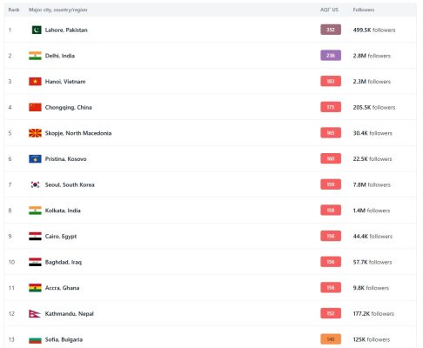Click the Pakistan flag icon beside Lahore
The image size is (423, 348).
click(37, 30)
